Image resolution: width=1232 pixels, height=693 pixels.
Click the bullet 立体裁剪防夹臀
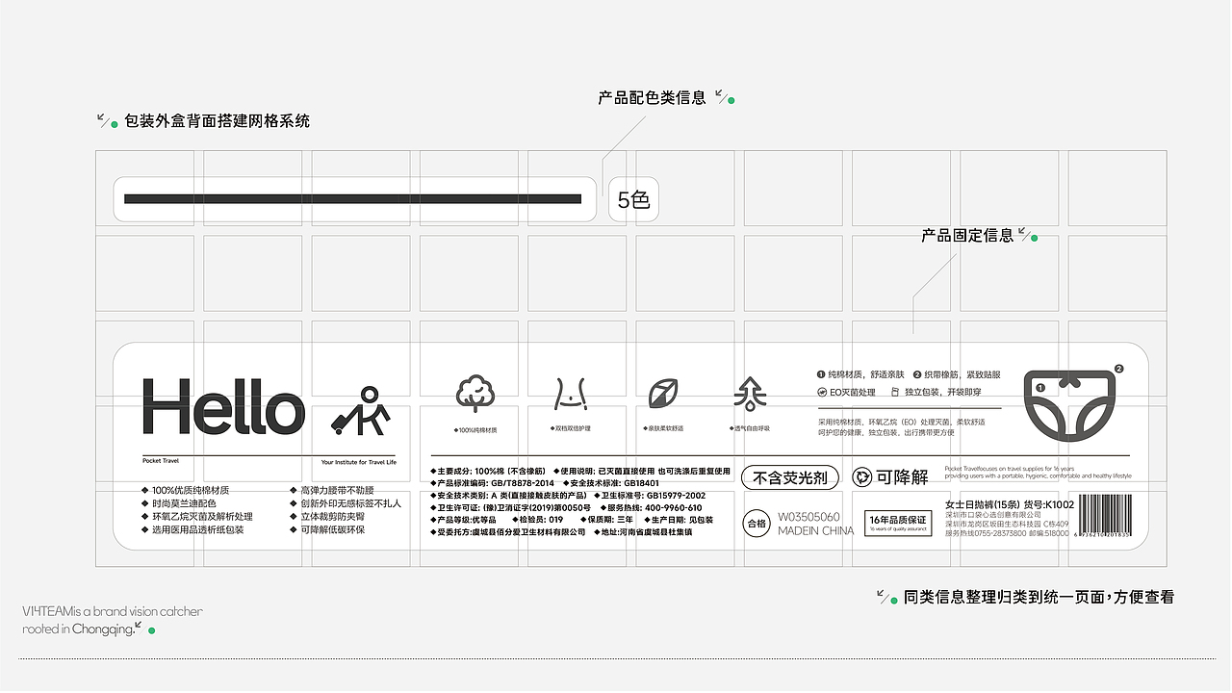[x=326, y=517]
